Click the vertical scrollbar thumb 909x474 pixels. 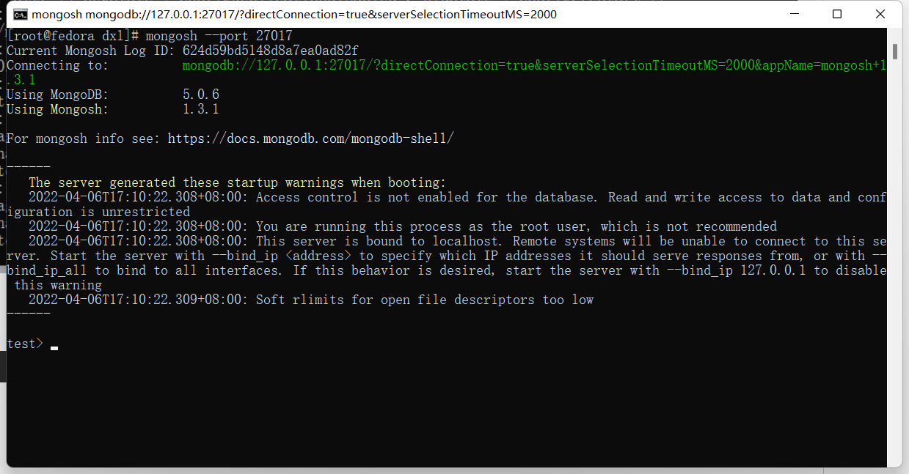(895, 51)
